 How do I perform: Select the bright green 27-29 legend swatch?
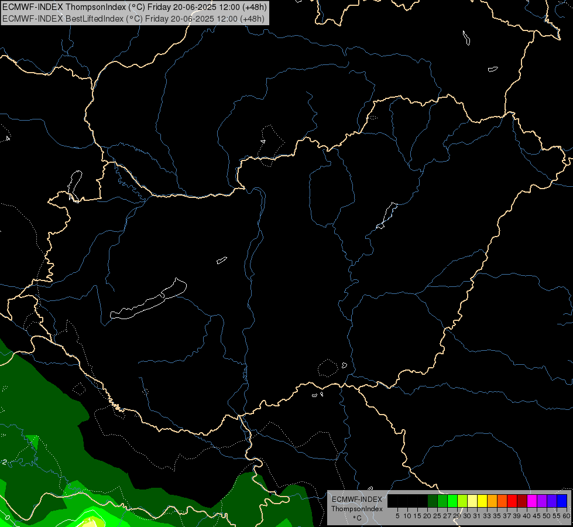coord(452,501)
